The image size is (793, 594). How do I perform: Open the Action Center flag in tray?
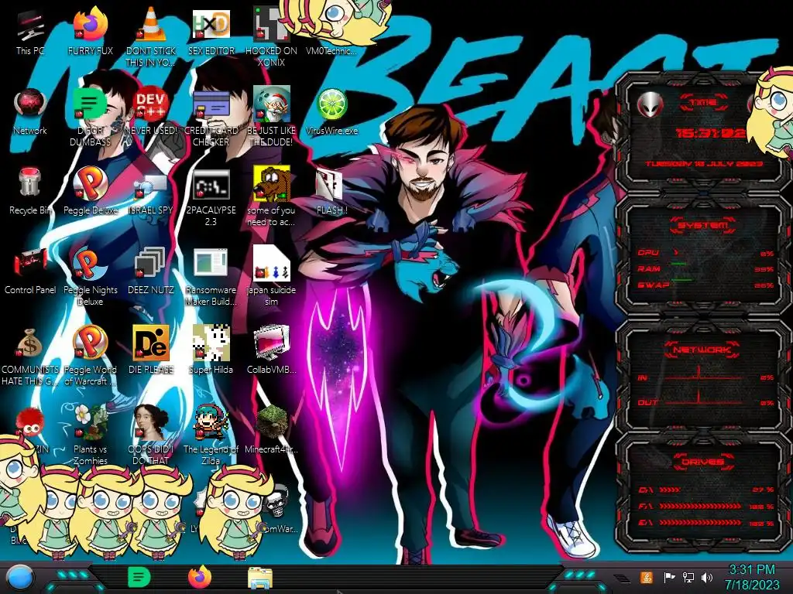tap(669, 577)
